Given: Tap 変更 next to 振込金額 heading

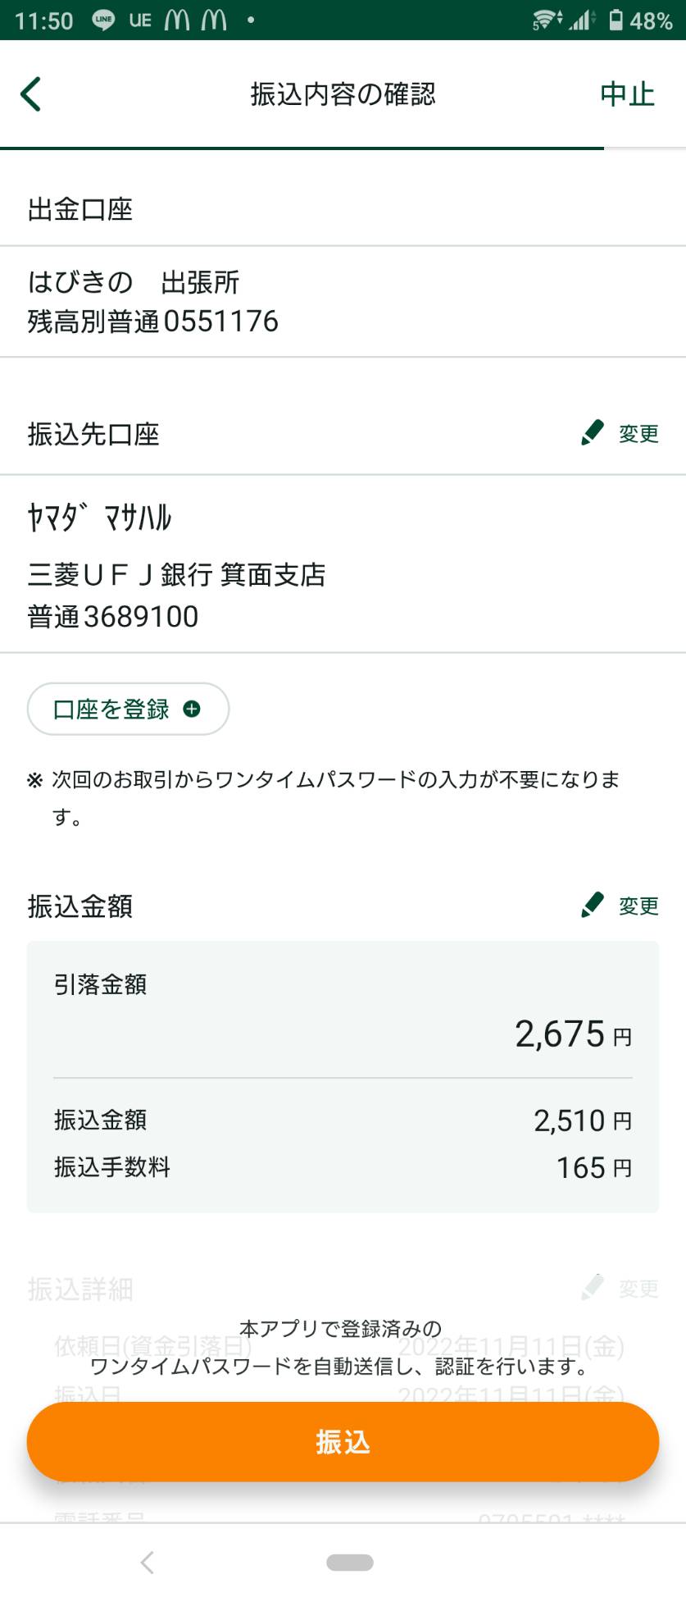Looking at the screenshot, I should (x=638, y=906).
